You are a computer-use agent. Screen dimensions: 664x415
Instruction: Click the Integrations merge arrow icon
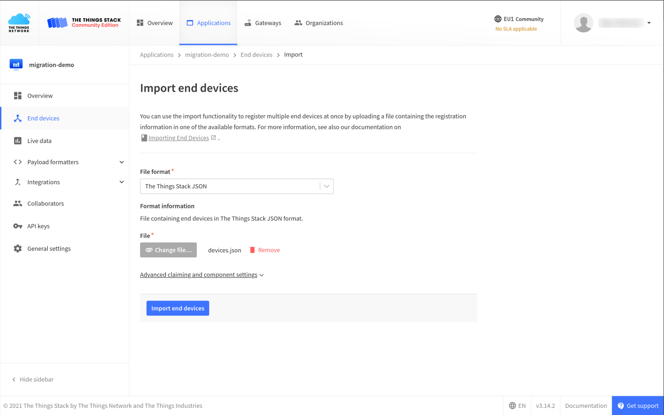point(18,182)
